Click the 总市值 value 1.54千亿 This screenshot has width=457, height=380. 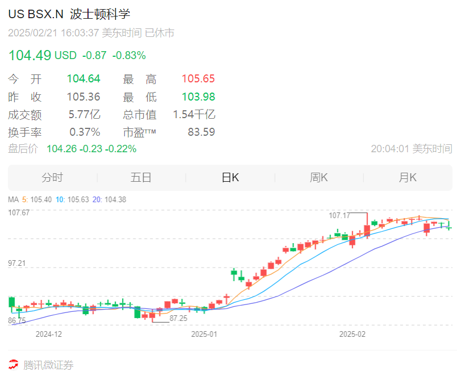(194, 115)
